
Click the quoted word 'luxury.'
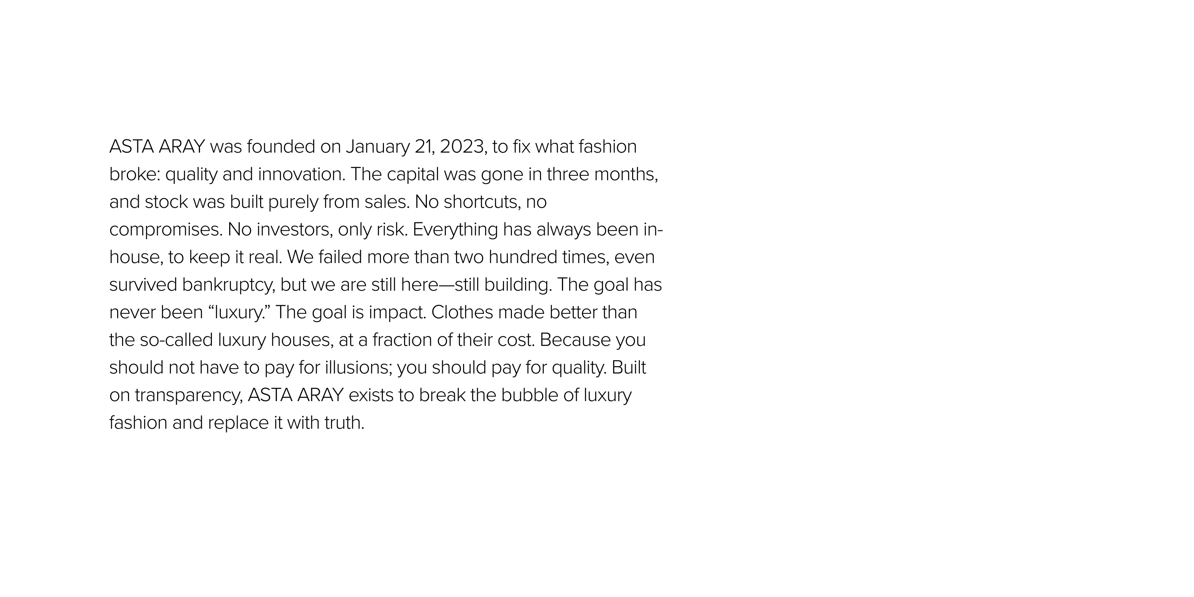point(239,313)
